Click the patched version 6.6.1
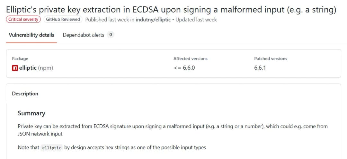This screenshot has height=159, width=347. tap(260, 68)
